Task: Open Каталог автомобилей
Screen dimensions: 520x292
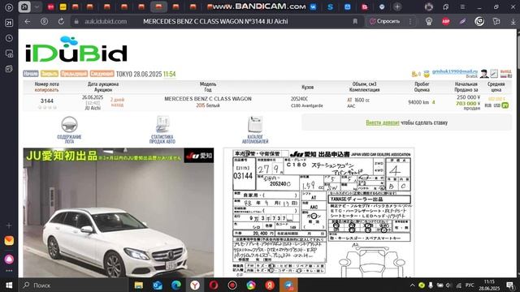Action: click(255, 130)
